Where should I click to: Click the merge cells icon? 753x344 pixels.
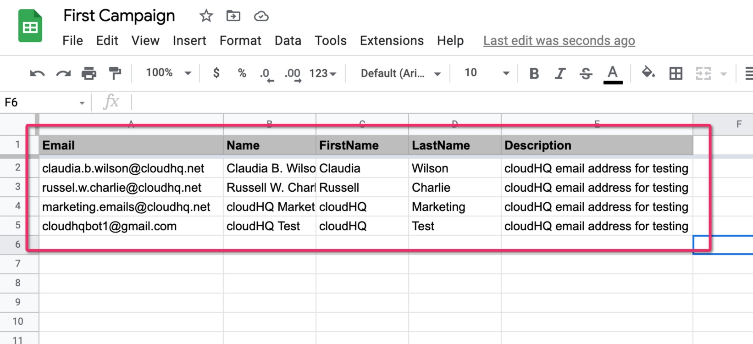[703, 73]
